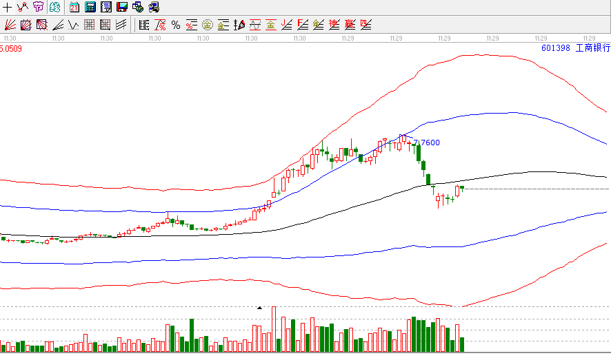Select the 金 with horizontal lines tool
Viewport: 611px width, 358px height.
(223, 25)
